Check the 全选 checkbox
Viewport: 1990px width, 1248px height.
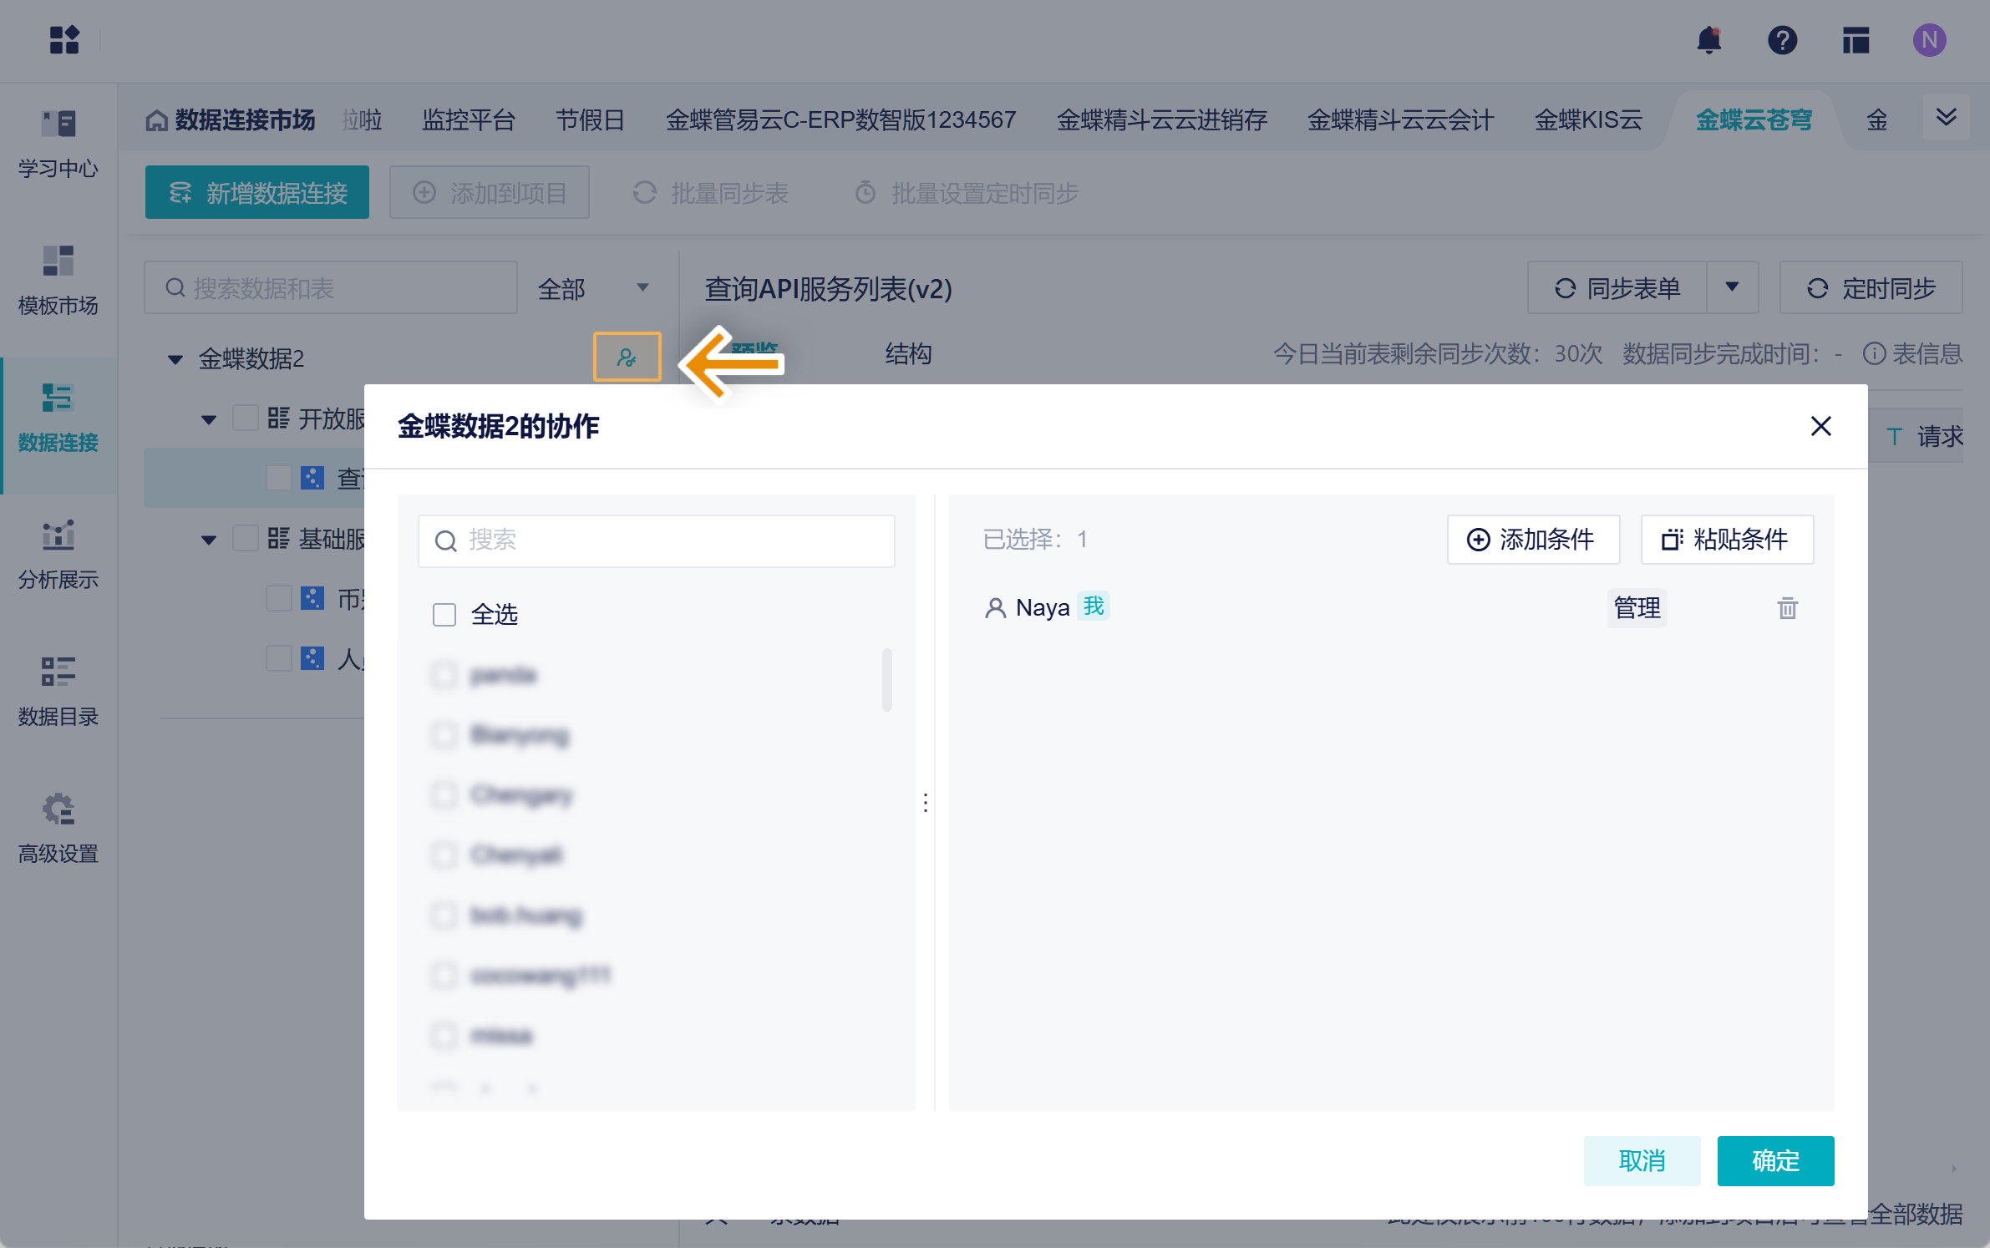point(444,615)
